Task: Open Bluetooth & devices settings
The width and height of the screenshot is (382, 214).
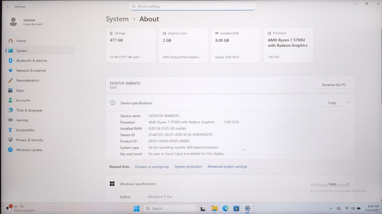Action: pos(40,61)
